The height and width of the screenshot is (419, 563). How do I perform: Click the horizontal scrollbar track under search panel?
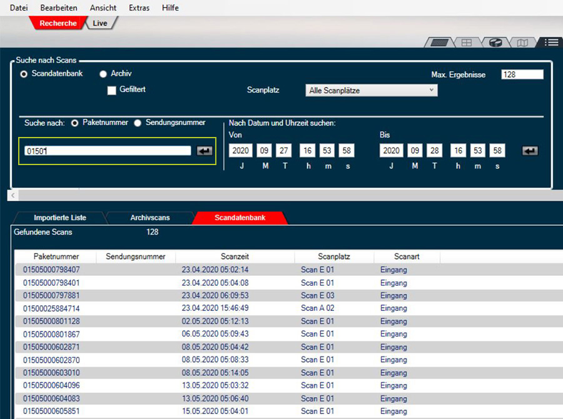(x=291, y=195)
